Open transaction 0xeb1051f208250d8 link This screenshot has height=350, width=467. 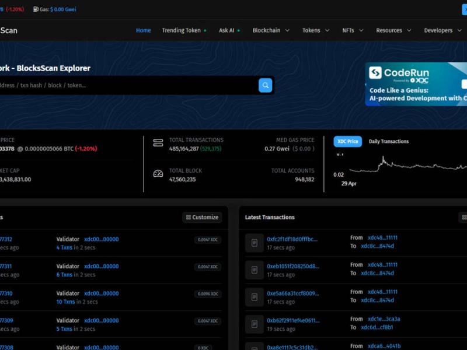(x=293, y=266)
